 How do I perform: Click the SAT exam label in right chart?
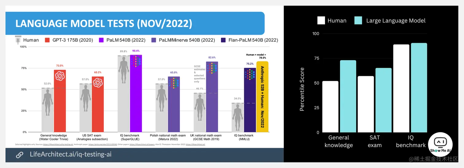coord(375,141)
